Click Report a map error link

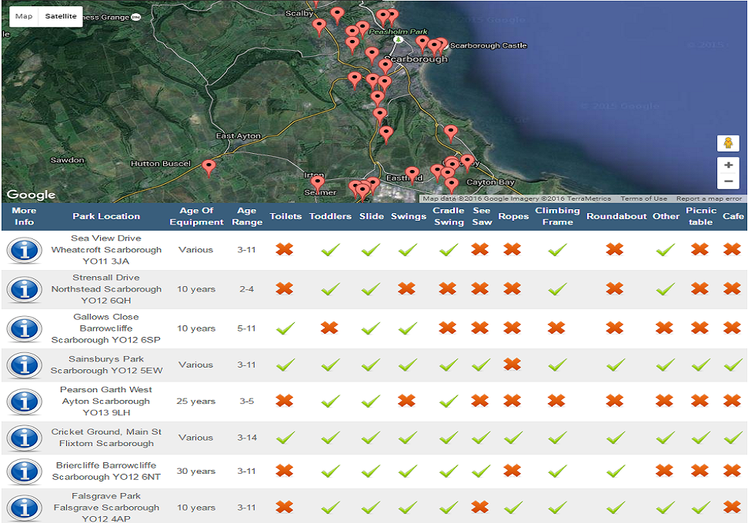coord(709,198)
